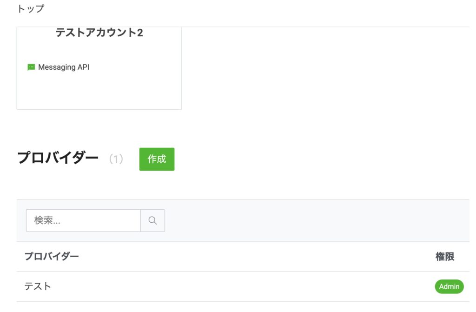
Task: Go to トップ via the breadcrumb
Action: pyautogui.click(x=31, y=9)
